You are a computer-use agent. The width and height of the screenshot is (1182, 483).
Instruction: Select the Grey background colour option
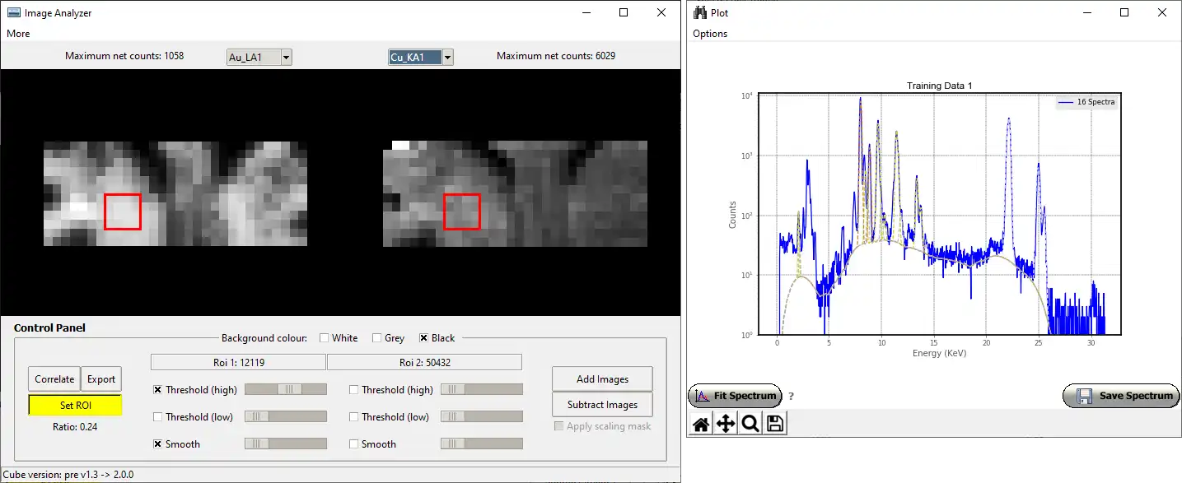tap(377, 338)
